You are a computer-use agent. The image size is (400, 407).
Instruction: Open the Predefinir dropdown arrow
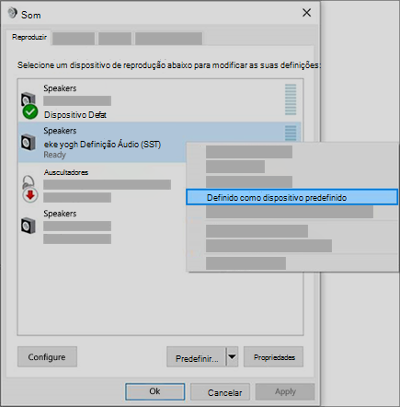(x=233, y=357)
